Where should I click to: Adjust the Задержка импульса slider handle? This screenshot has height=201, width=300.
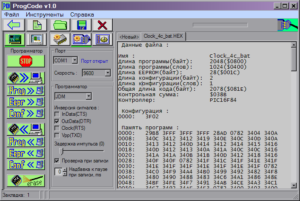point(61,151)
